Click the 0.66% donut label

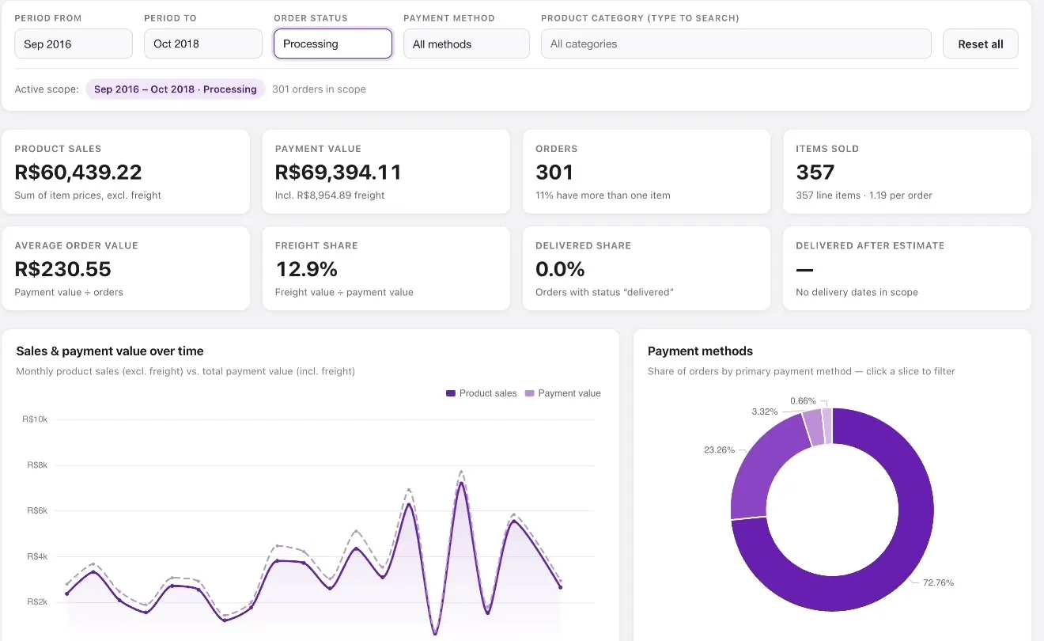804,401
